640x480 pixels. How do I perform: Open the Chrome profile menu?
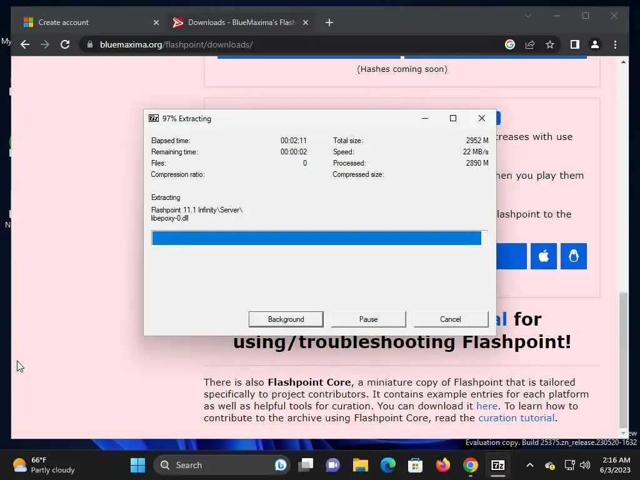click(x=595, y=44)
